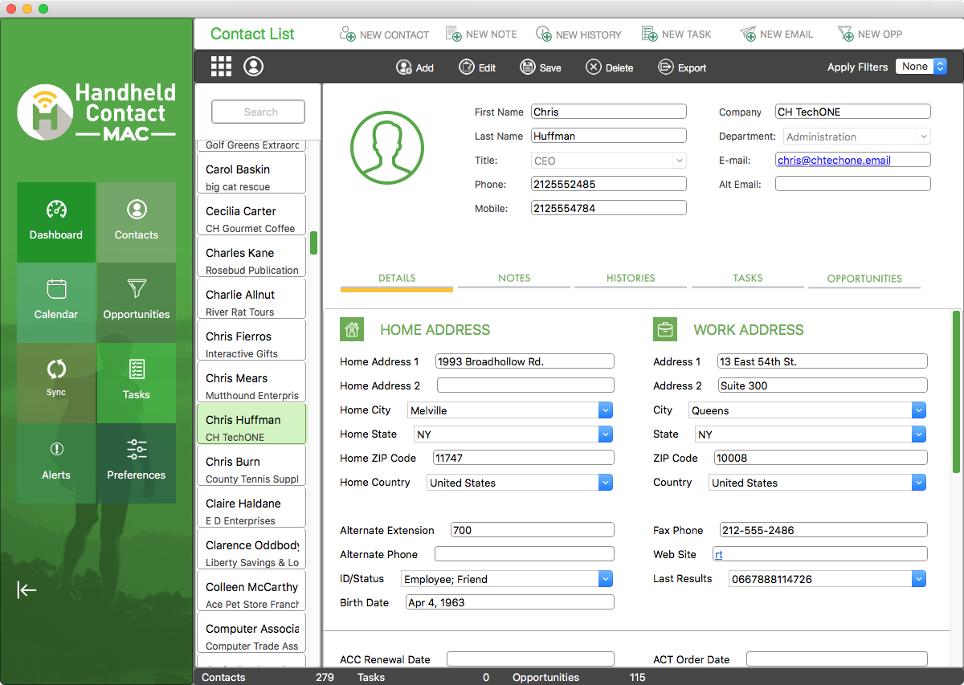Click the Export toolbar icon
The image size is (964, 685).
coord(666,67)
